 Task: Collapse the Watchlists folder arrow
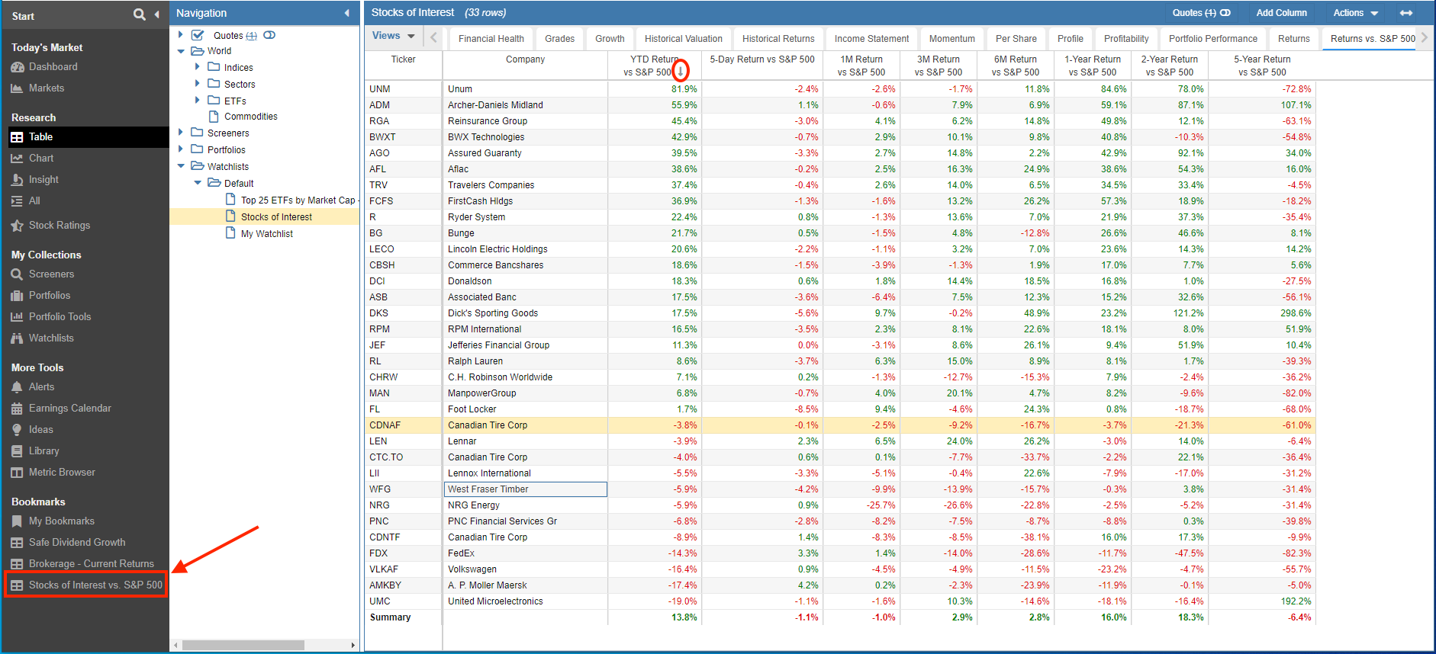tap(181, 166)
